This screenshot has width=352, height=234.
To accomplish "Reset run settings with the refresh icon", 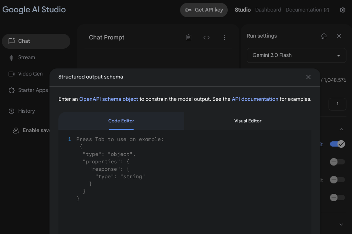I will click(324, 36).
